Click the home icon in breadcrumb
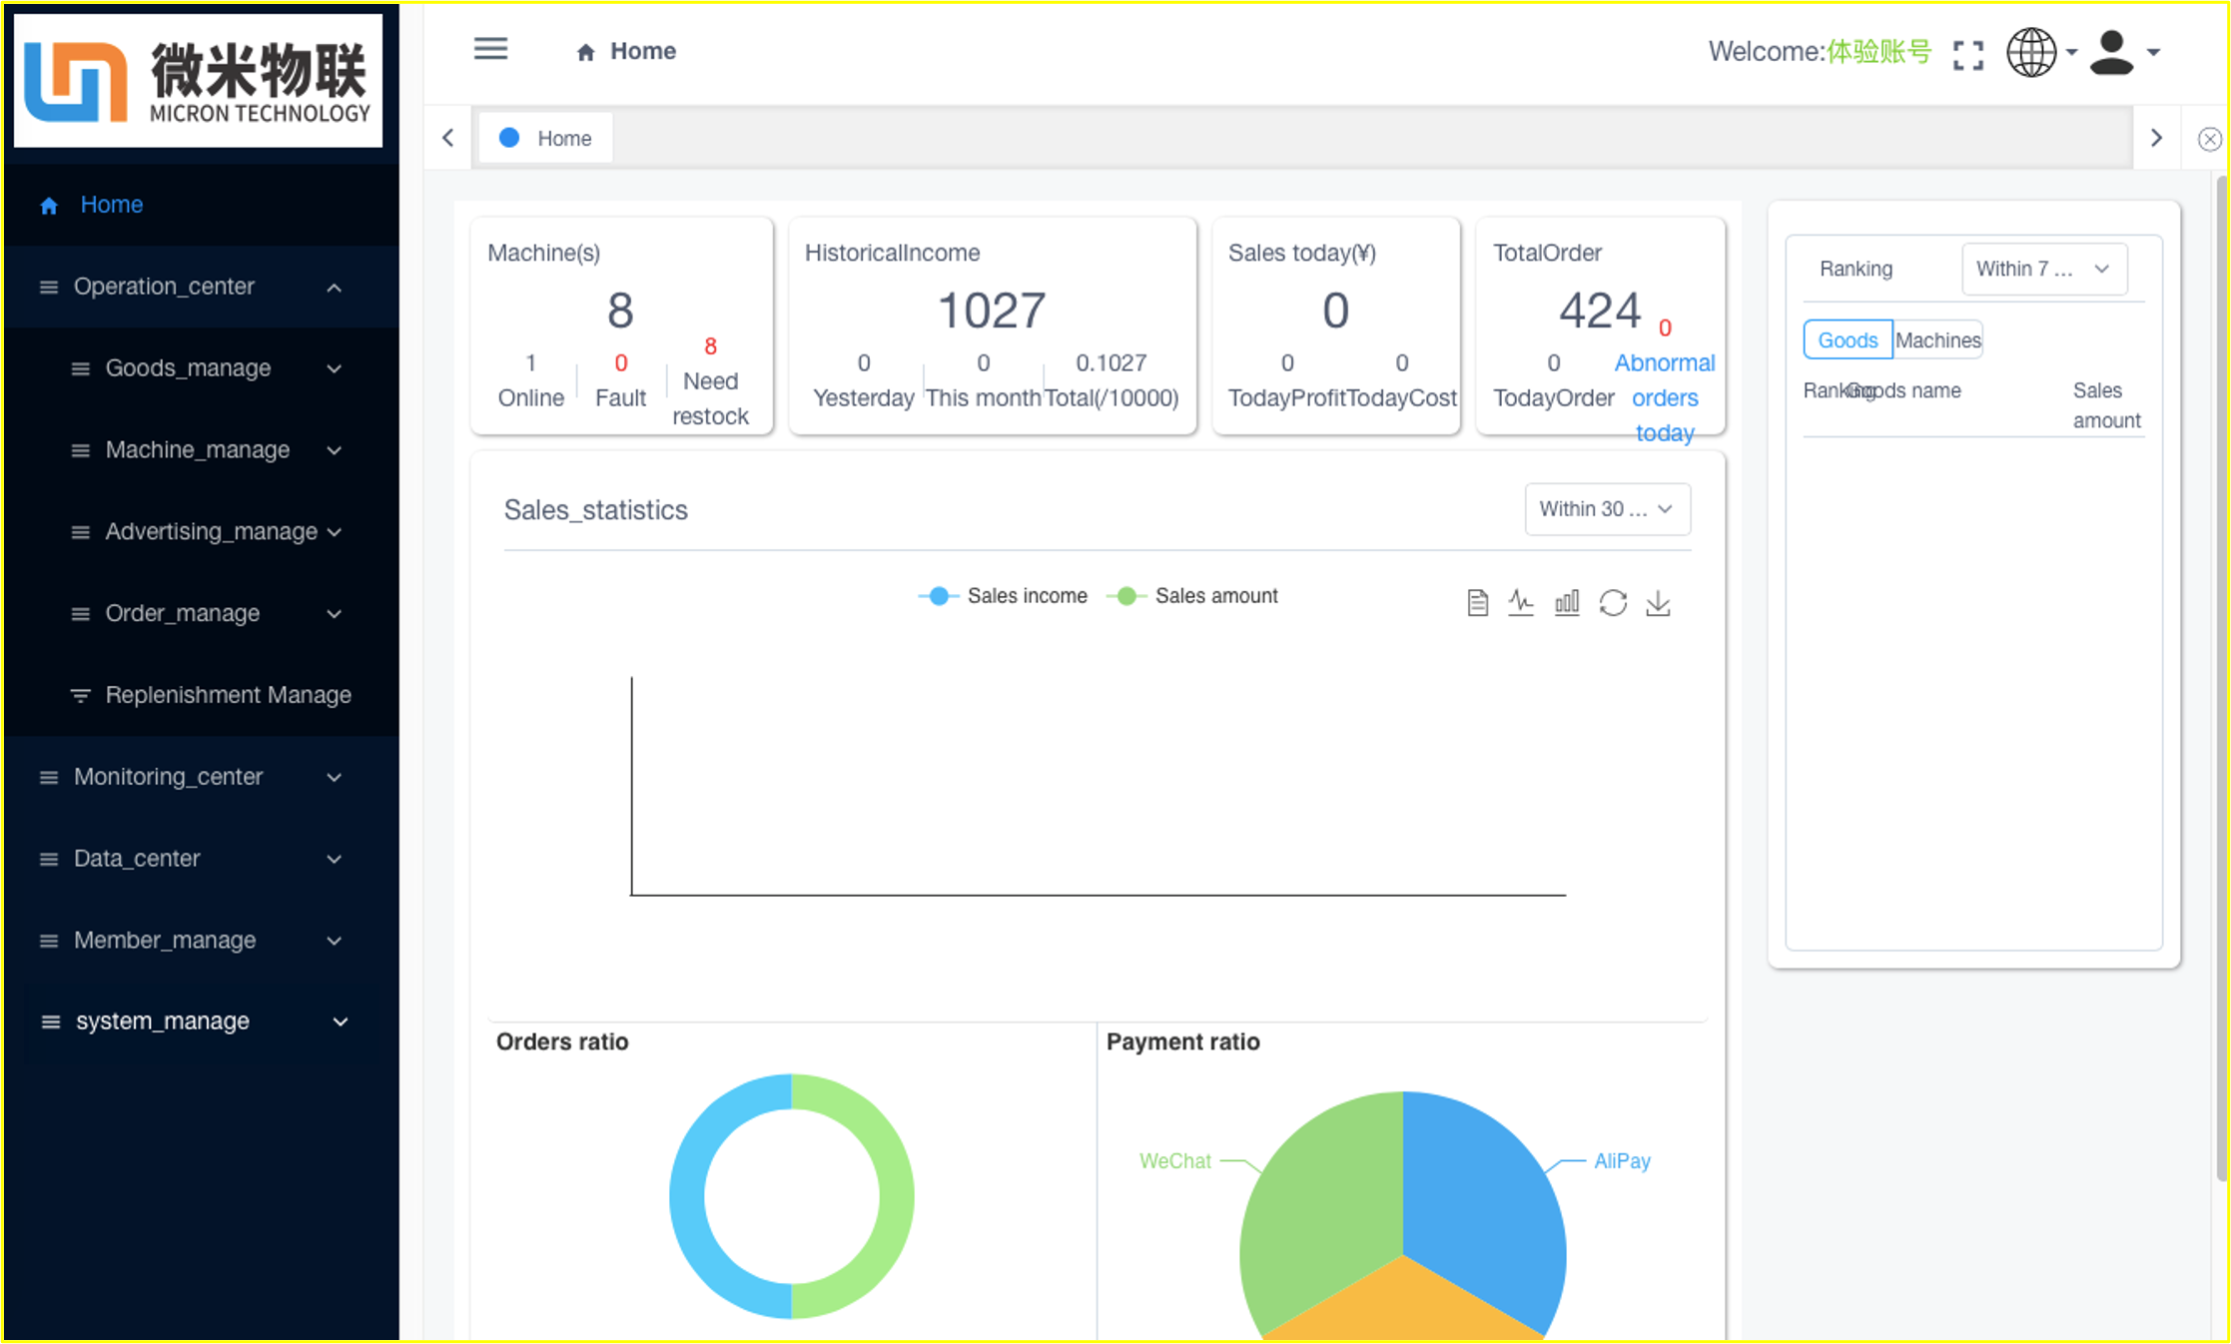Viewport: 2231px width, 1344px height. (x=586, y=52)
